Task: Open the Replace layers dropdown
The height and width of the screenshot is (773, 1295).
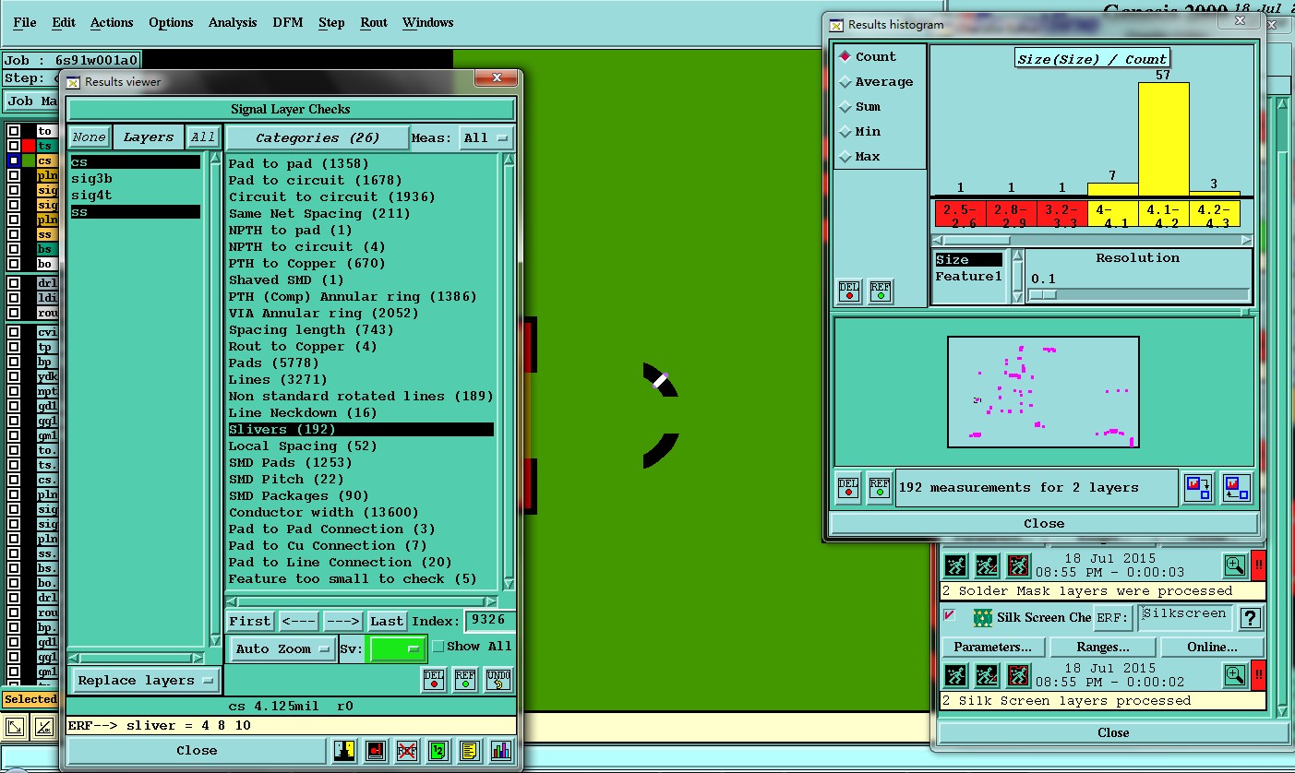Action: (146, 680)
